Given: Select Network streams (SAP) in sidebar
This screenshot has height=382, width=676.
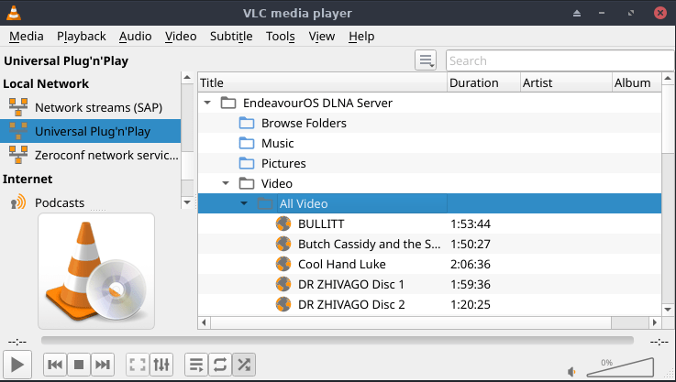Looking at the screenshot, I should click(91, 107).
